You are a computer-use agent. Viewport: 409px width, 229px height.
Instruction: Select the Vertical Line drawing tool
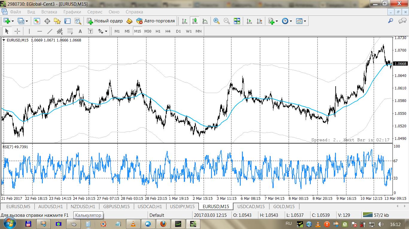tap(29, 31)
